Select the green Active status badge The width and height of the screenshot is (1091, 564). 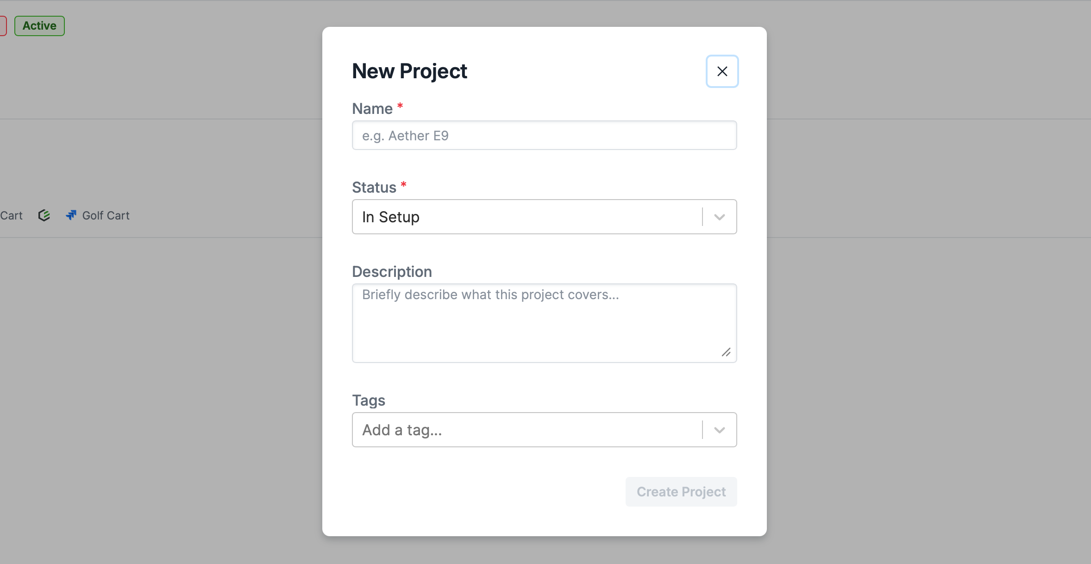tap(39, 26)
